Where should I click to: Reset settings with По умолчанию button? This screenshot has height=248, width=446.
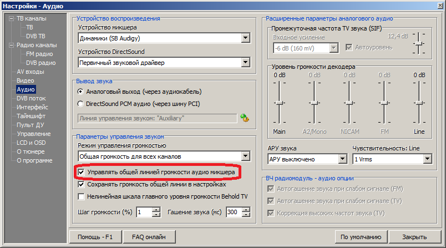pyautogui.click(x=361, y=236)
